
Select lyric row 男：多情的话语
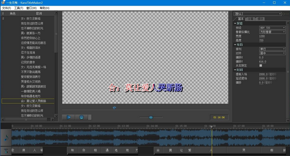pyautogui.click(x=28, y=57)
